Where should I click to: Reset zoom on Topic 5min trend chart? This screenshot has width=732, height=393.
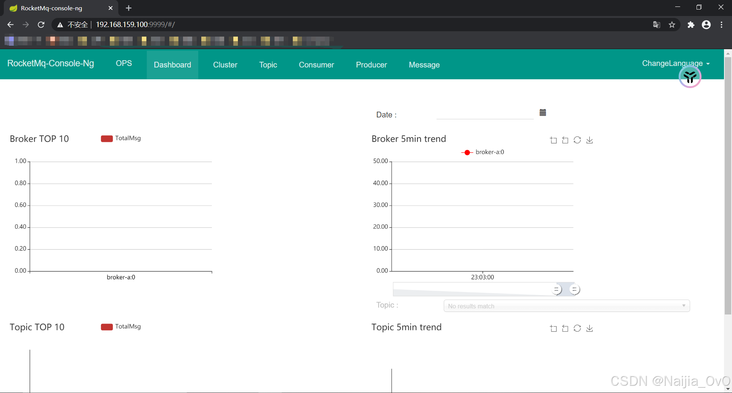click(565, 329)
